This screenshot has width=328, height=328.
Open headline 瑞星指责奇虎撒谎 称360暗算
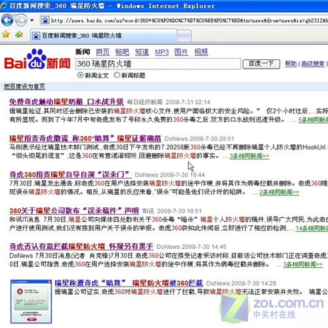tap(85, 138)
